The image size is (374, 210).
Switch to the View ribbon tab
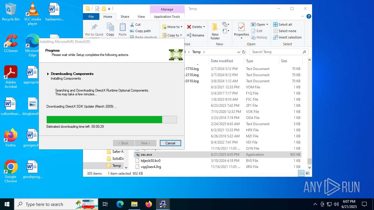[x=141, y=17]
